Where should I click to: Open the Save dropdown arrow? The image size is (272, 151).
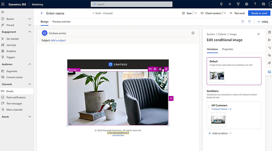click(196, 13)
